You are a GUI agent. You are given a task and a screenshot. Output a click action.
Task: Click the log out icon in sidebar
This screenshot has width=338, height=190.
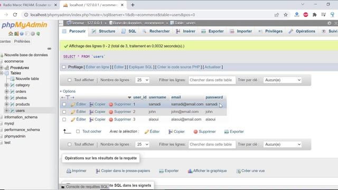coord(16,34)
